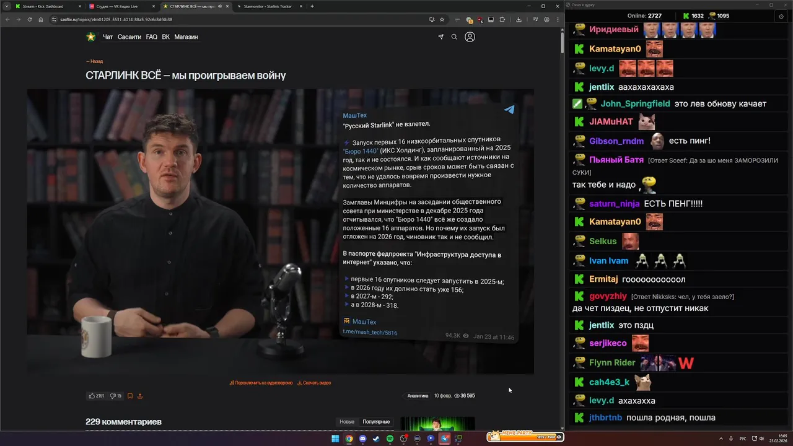Image resolution: width=793 pixels, height=446 pixels.
Task: Open the Аналитика tag
Action: (x=418, y=396)
